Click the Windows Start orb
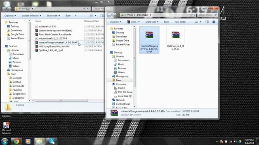 point(4,141)
